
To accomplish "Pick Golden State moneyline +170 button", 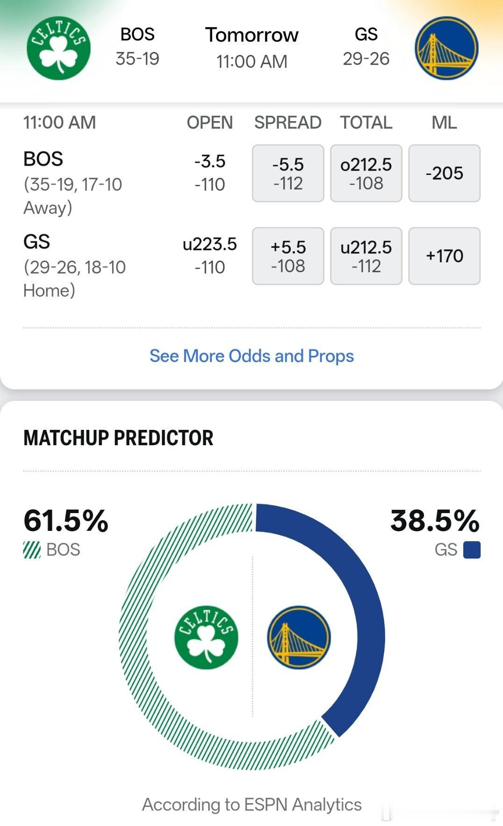I will 444,256.
